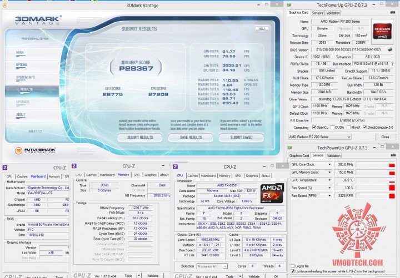The width and height of the screenshot is (400, 278).
Task: Select the Memory tab in CPU-Z Mainboard window
Action: pos(54,176)
